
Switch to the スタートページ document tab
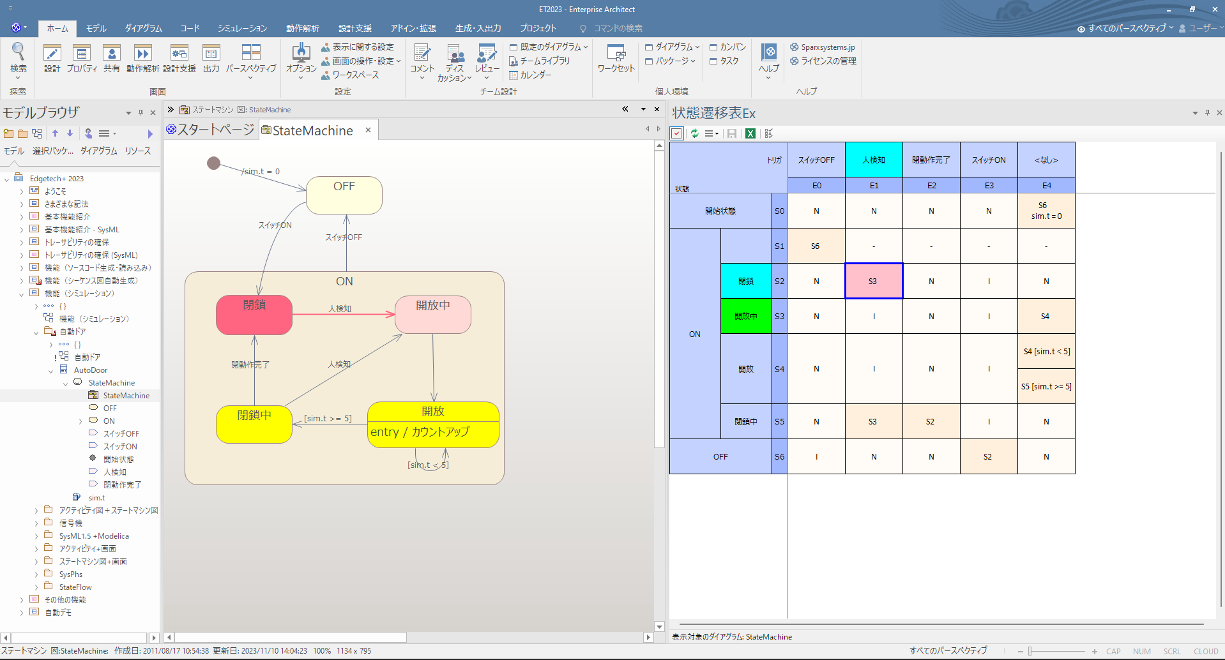click(210, 130)
